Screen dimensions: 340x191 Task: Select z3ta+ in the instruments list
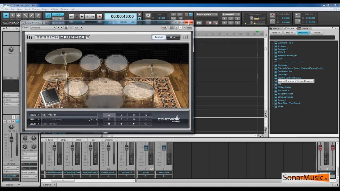pyautogui.click(x=280, y=106)
